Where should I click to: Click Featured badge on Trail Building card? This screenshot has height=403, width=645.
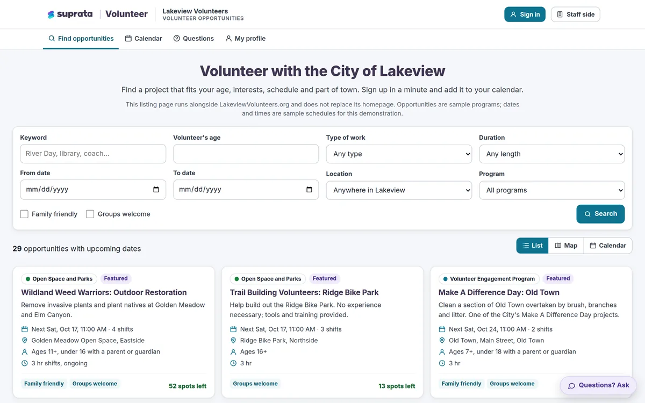pyautogui.click(x=325, y=278)
